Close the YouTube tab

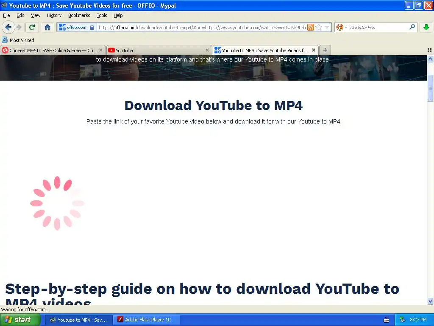tap(207, 50)
